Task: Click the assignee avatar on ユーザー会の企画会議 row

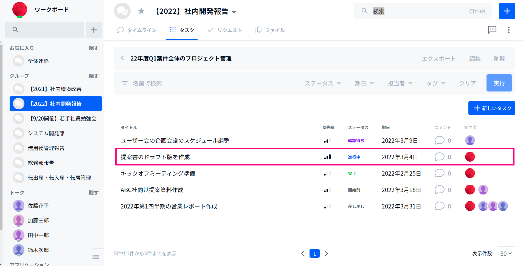Action: coord(470,140)
